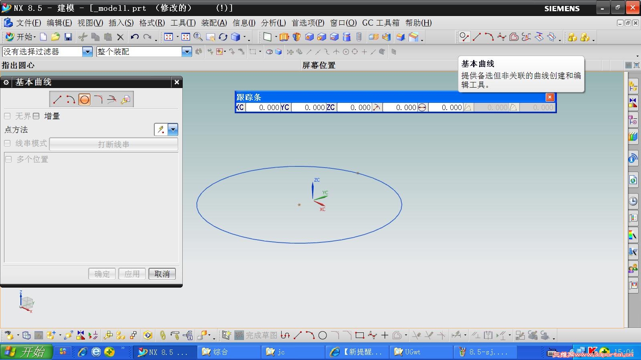Save the part with the floppy icon
Image resolution: width=641 pixels, height=360 pixels.
(68, 37)
